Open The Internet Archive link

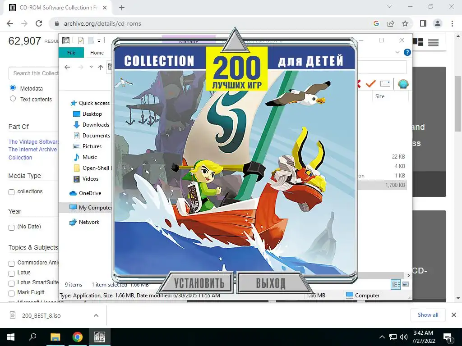pos(32,150)
